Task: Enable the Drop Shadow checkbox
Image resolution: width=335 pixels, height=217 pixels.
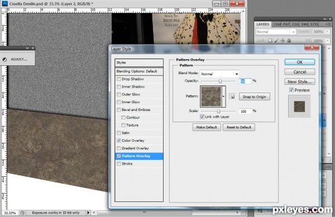Action: 119,79
